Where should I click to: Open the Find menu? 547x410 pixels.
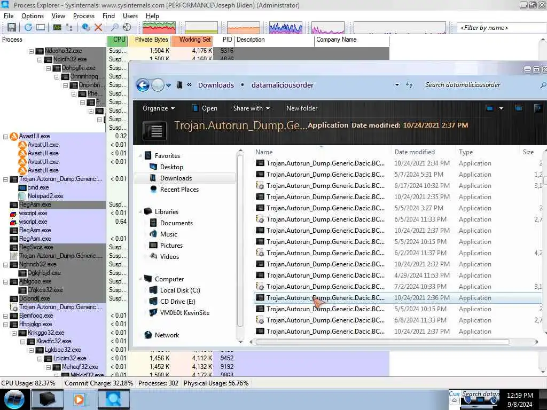click(x=108, y=16)
